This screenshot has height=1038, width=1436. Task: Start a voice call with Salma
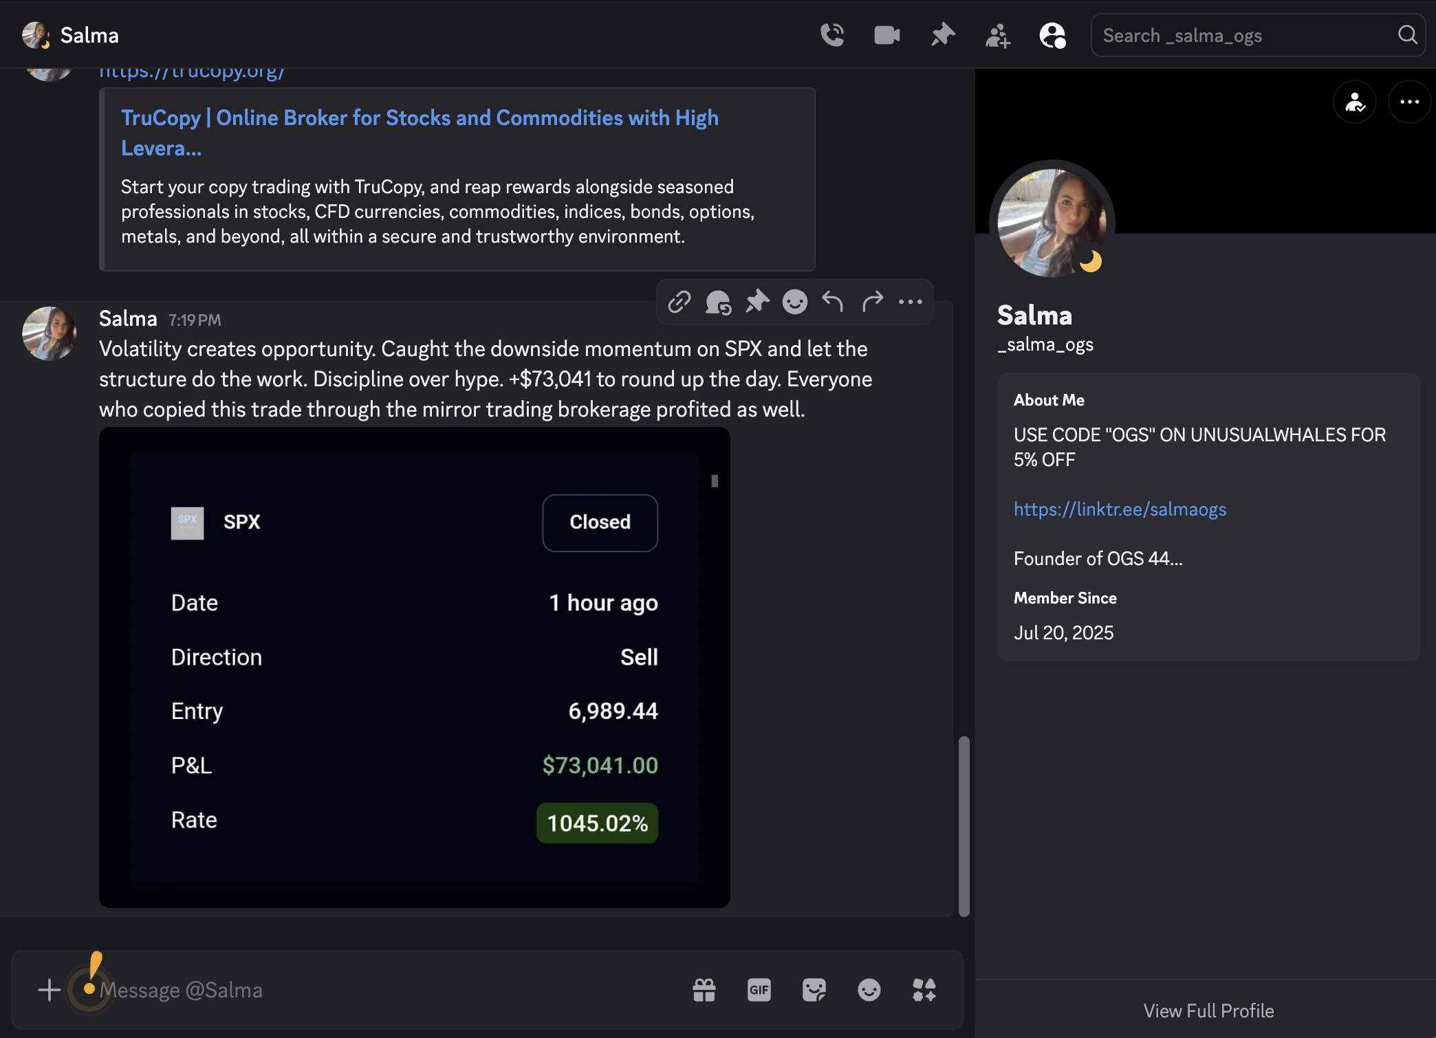tap(832, 34)
